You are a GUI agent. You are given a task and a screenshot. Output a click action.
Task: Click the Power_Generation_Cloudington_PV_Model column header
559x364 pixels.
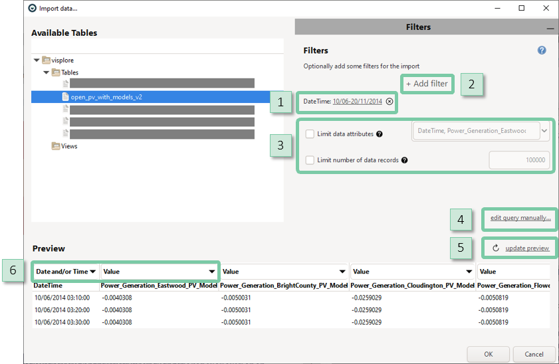413,286
